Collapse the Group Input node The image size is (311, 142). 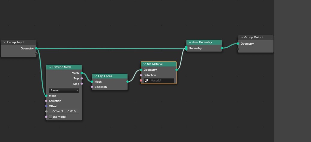click(5, 42)
